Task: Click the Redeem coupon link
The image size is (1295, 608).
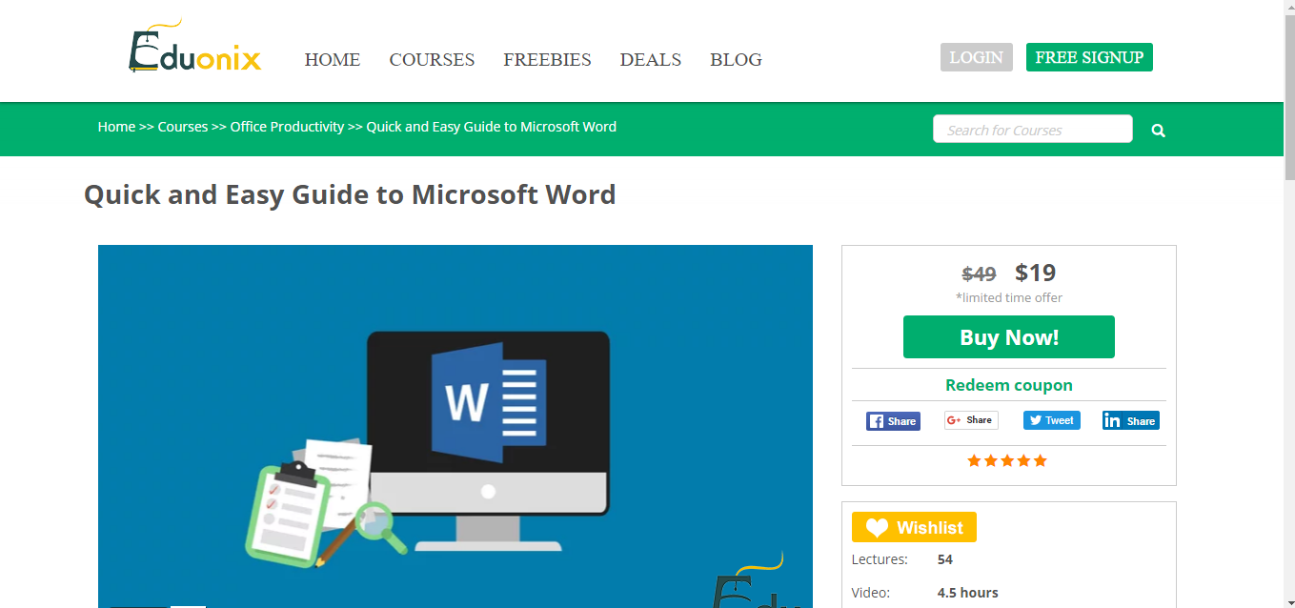Action: point(1009,385)
